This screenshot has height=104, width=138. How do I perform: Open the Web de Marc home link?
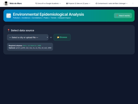[13, 3]
